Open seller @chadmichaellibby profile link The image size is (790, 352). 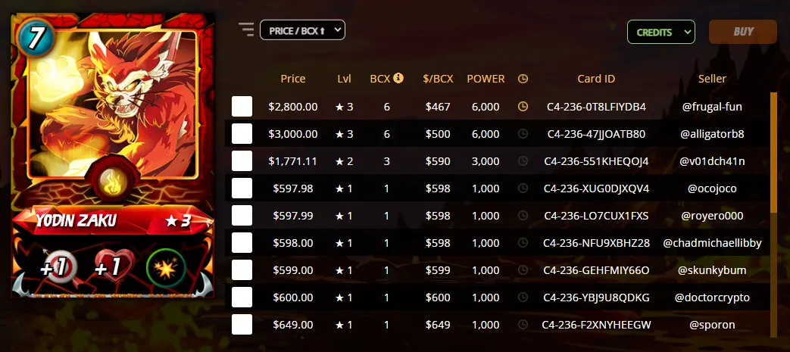coord(712,243)
